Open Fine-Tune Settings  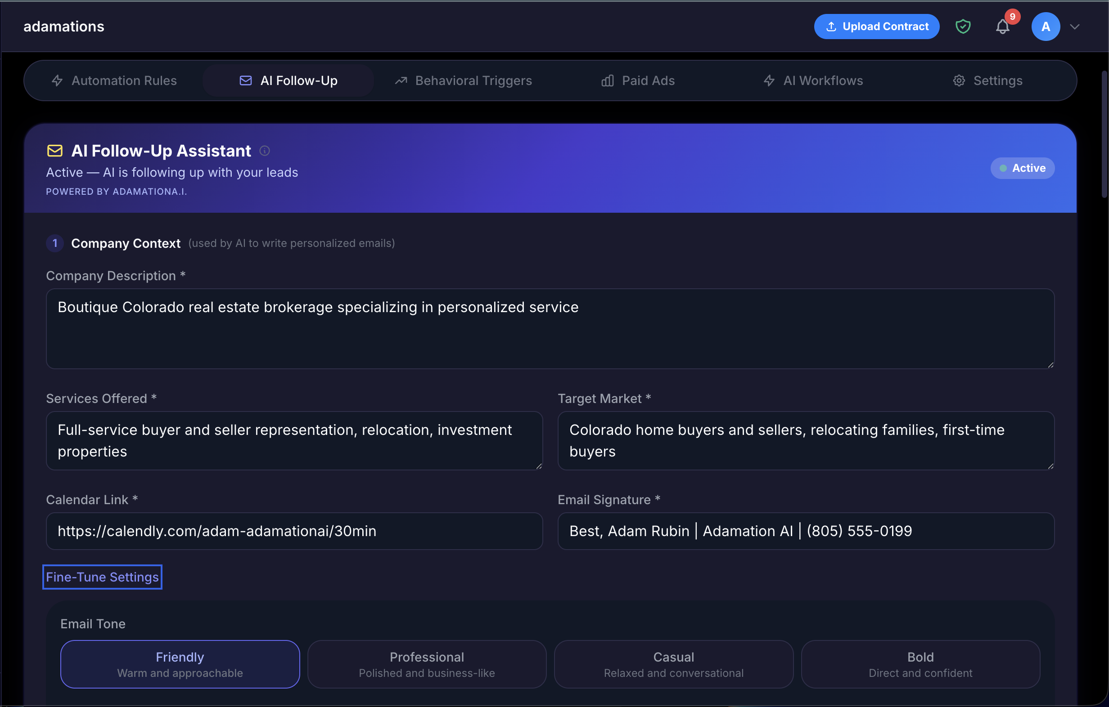102,577
